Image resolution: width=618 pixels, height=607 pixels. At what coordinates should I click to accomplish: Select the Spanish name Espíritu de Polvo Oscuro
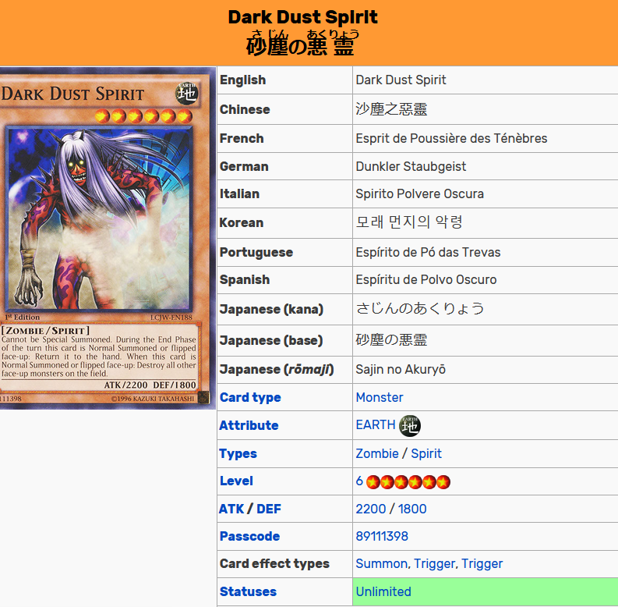click(426, 280)
